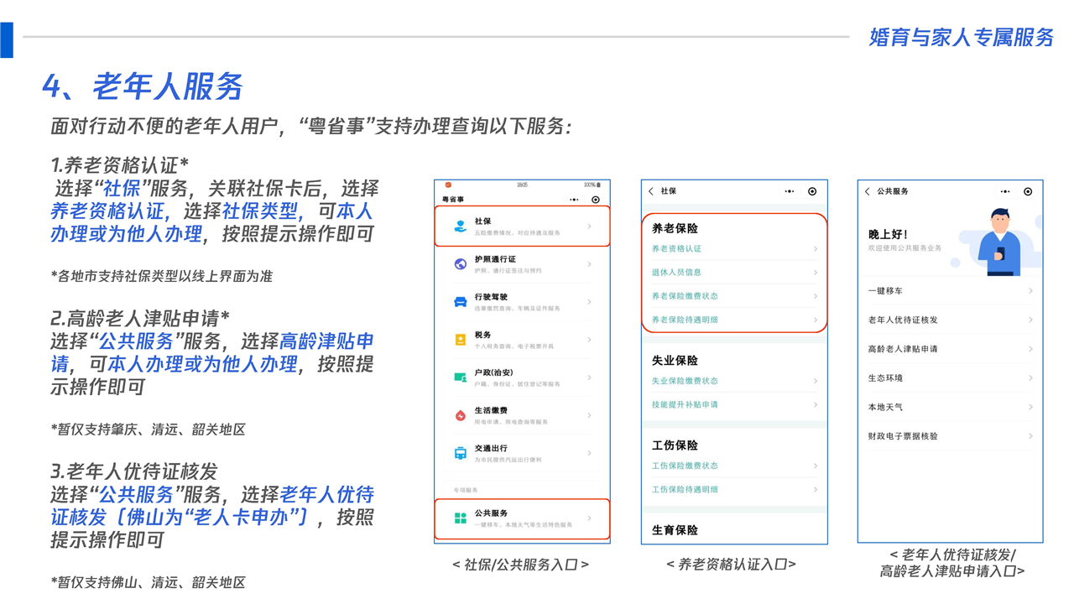The height and width of the screenshot is (604, 1074).
Task: Tap the green 公共服务 grid icon
Action: (x=460, y=518)
